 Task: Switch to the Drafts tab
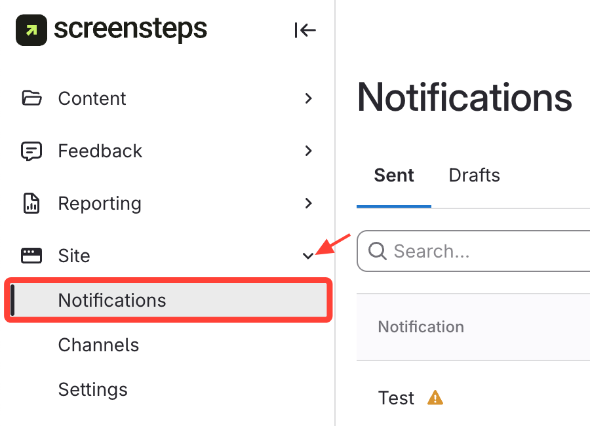tap(474, 176)
